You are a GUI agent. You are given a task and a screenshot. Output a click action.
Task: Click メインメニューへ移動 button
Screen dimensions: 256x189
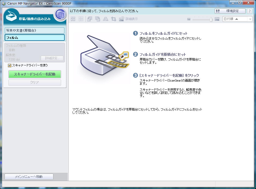point(29,177)
